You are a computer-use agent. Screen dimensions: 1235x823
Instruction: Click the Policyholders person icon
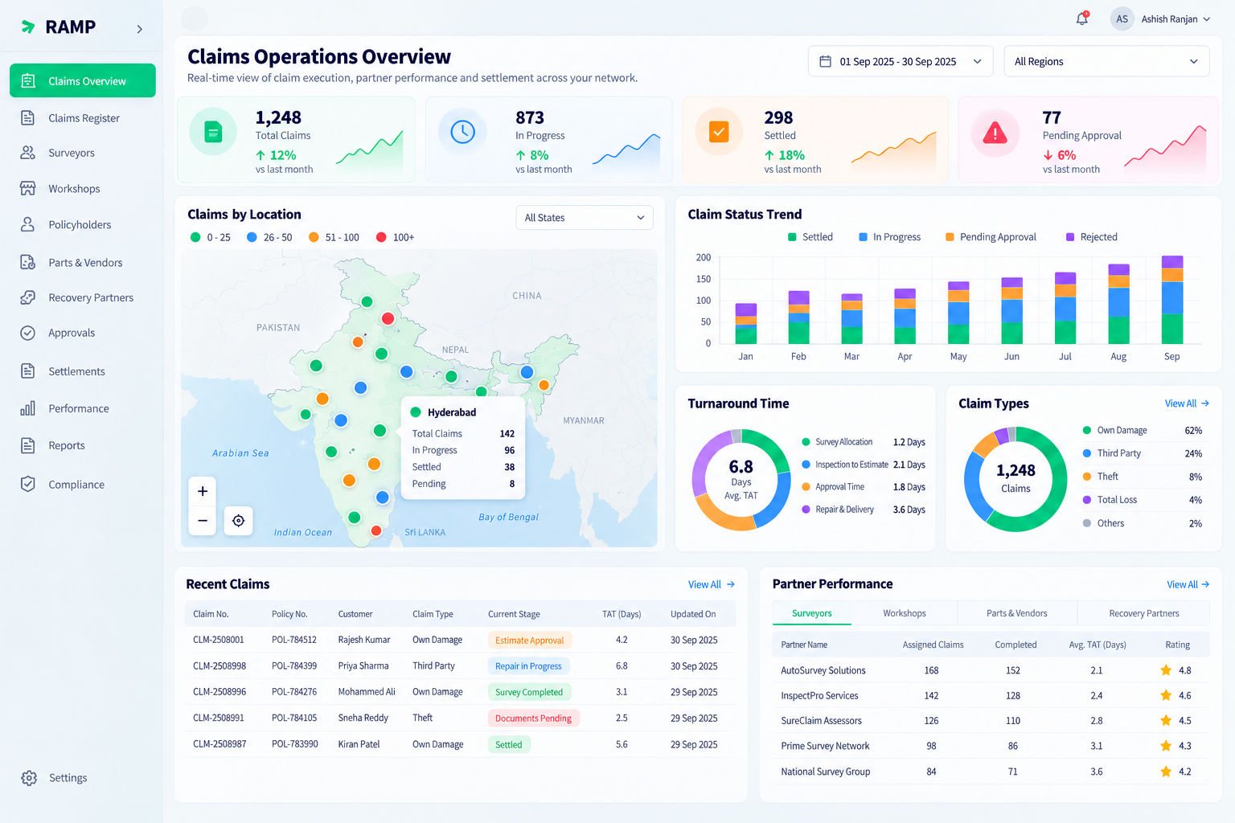point(27,224)
